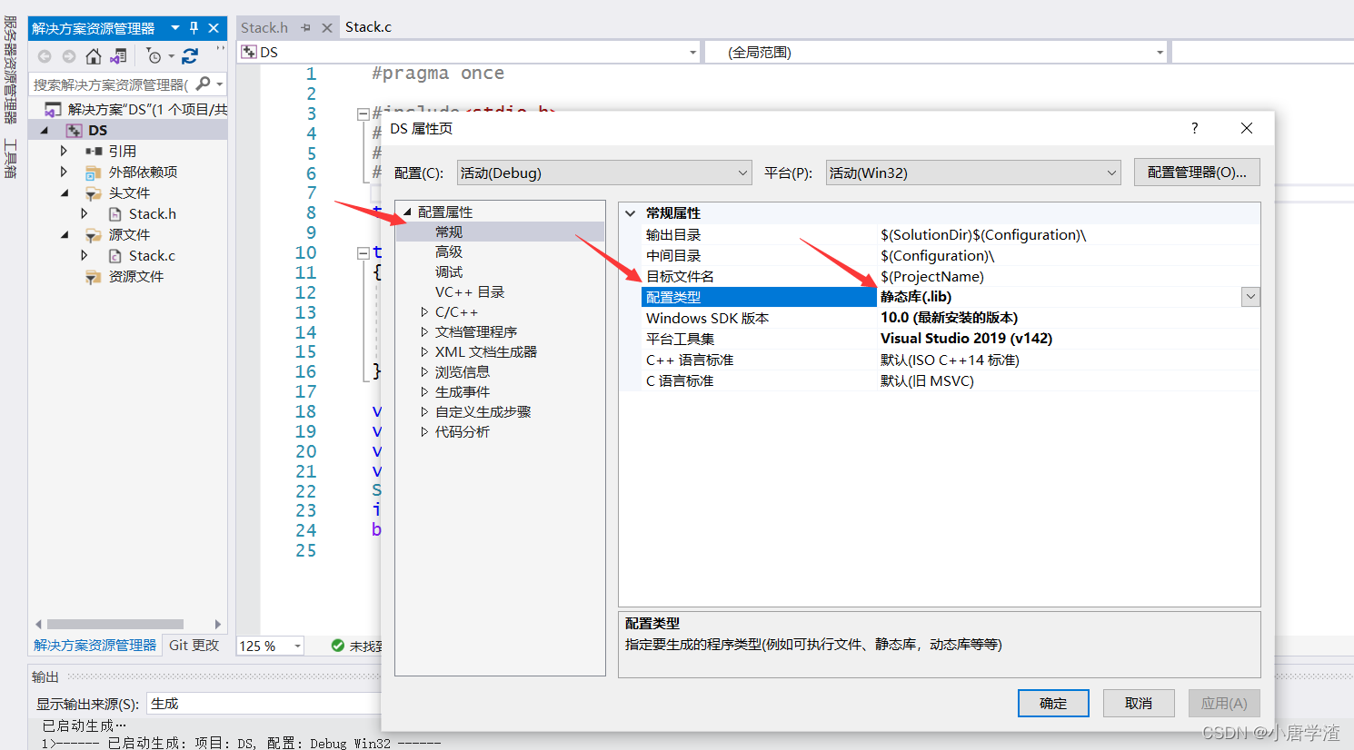Open the 配置类型 value dropdown arrow
The width and height of the screenshot is (1354, 750).
point(1250,297)
